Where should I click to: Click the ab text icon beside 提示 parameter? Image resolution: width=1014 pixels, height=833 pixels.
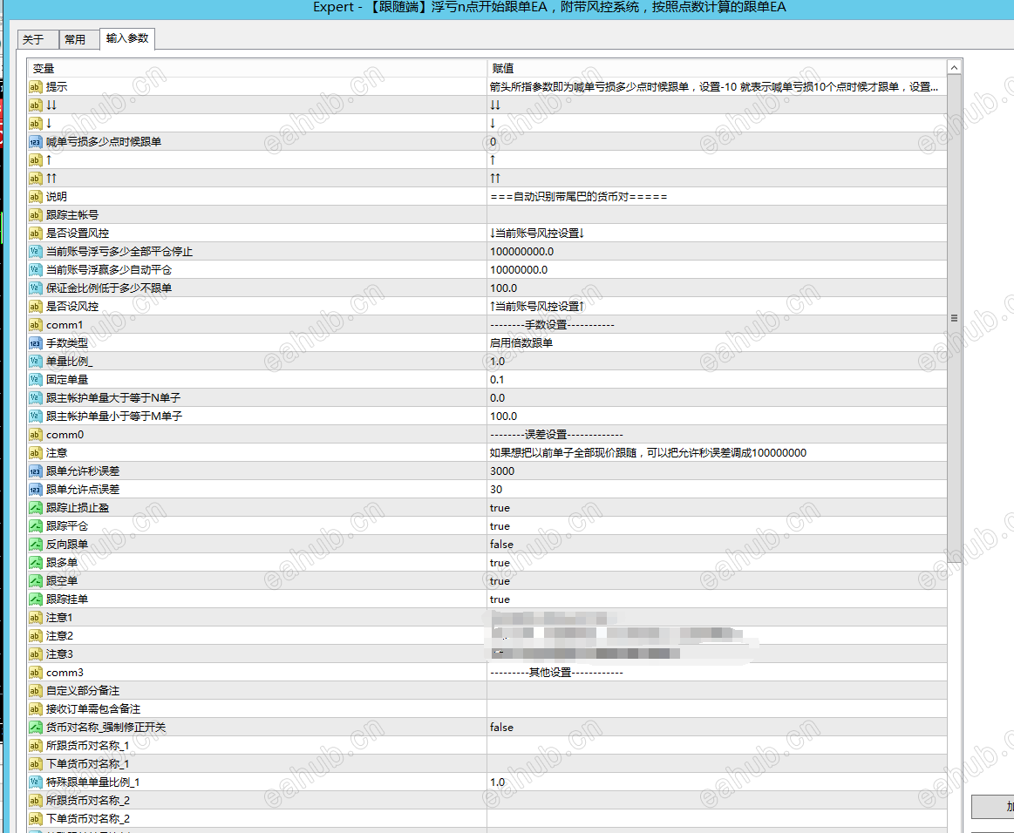click(35, 86)
